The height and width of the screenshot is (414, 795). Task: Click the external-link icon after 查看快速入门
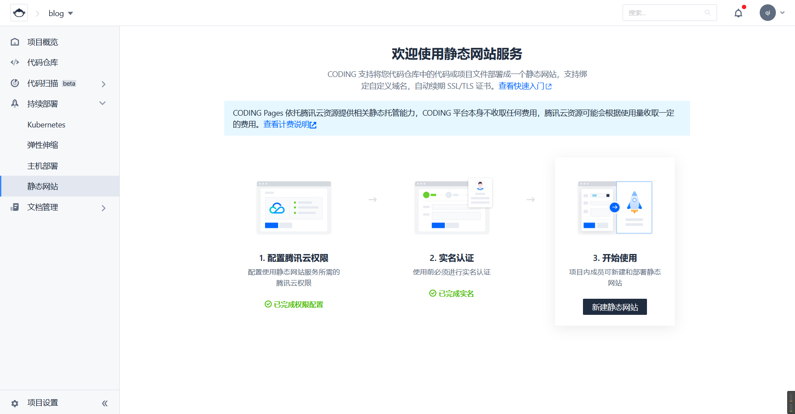(x=549, y=87)
